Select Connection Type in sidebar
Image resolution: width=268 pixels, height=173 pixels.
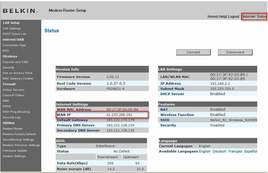click(x=14, y=45)
